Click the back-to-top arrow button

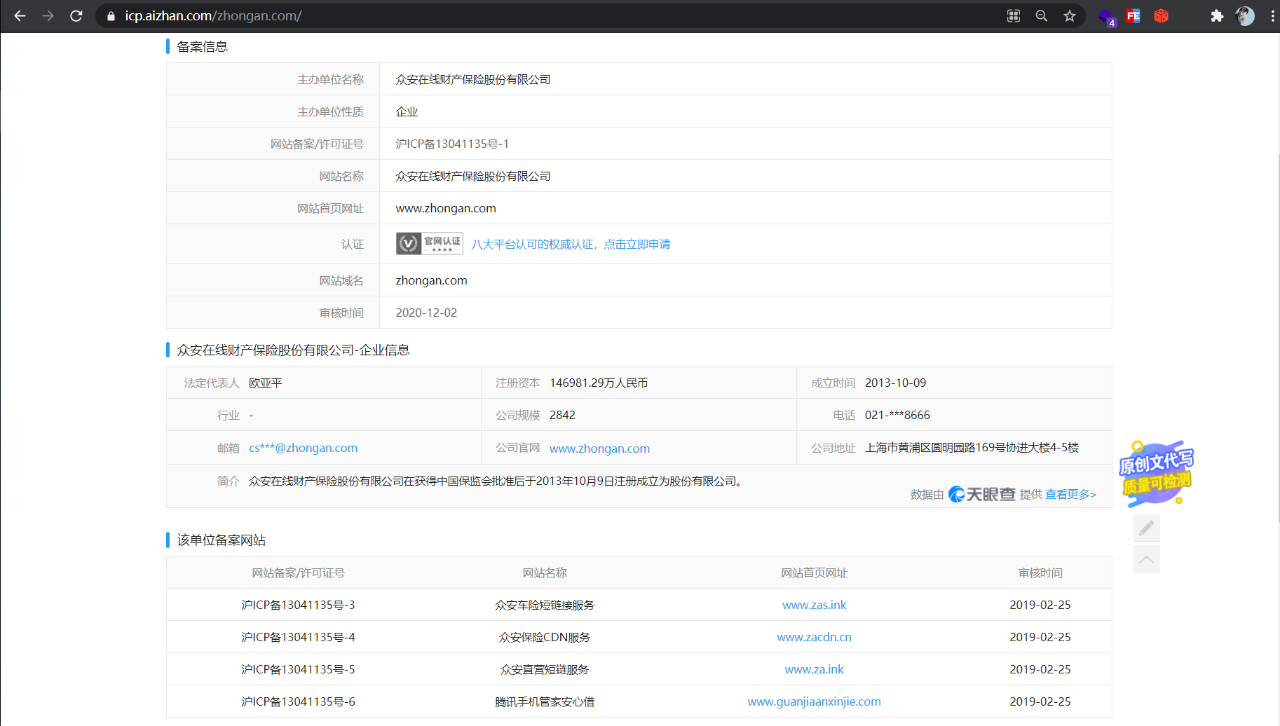point(1147,559)
